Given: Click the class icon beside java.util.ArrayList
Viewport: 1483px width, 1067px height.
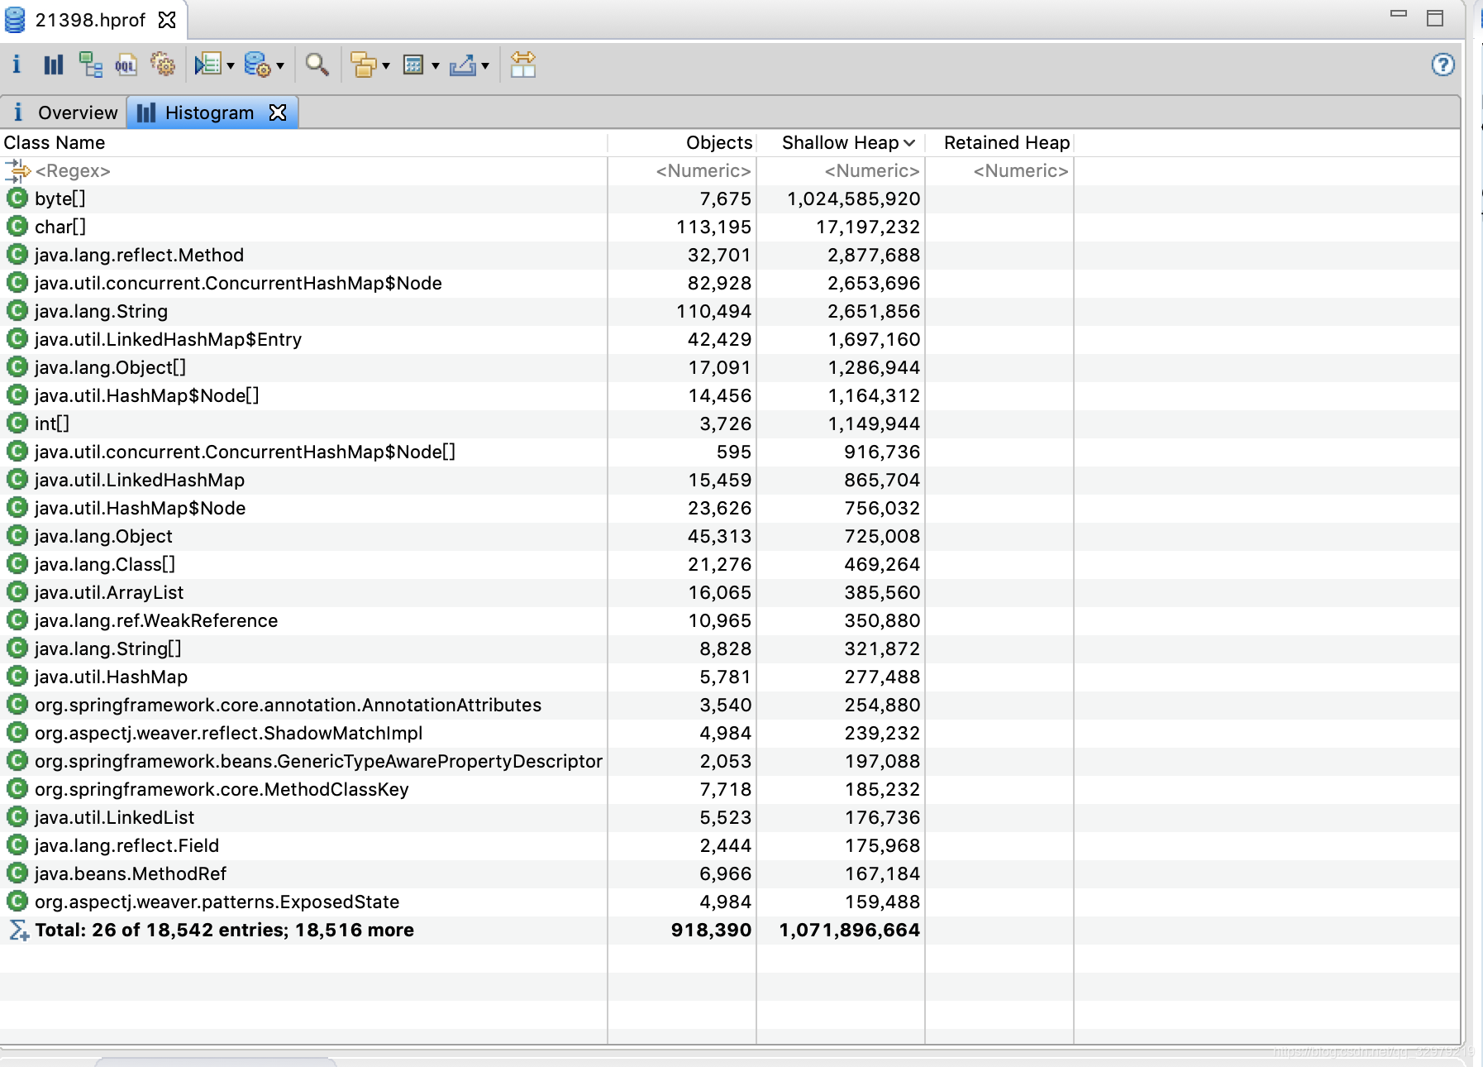Looking at the screenshot, I should click(17, 592).
